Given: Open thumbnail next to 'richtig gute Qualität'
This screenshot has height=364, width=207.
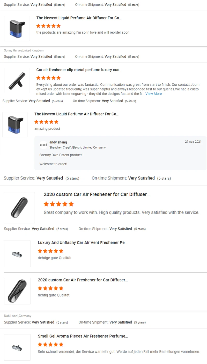Looking at the screenshot, I should click(17, 291).
